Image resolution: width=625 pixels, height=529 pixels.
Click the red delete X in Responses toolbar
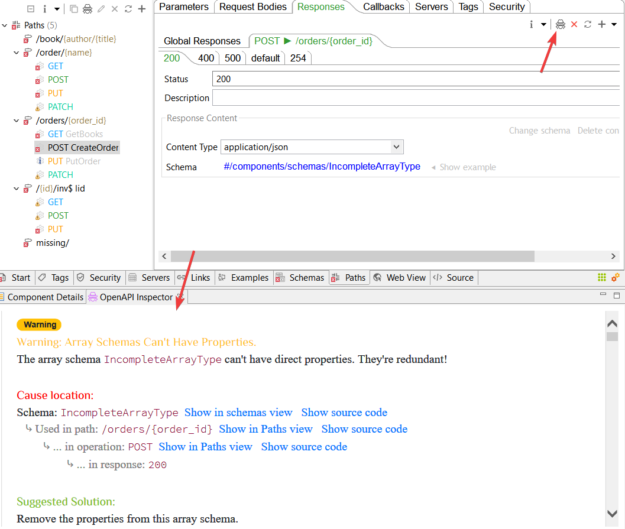pyautogui.click(x=574, y=24)
